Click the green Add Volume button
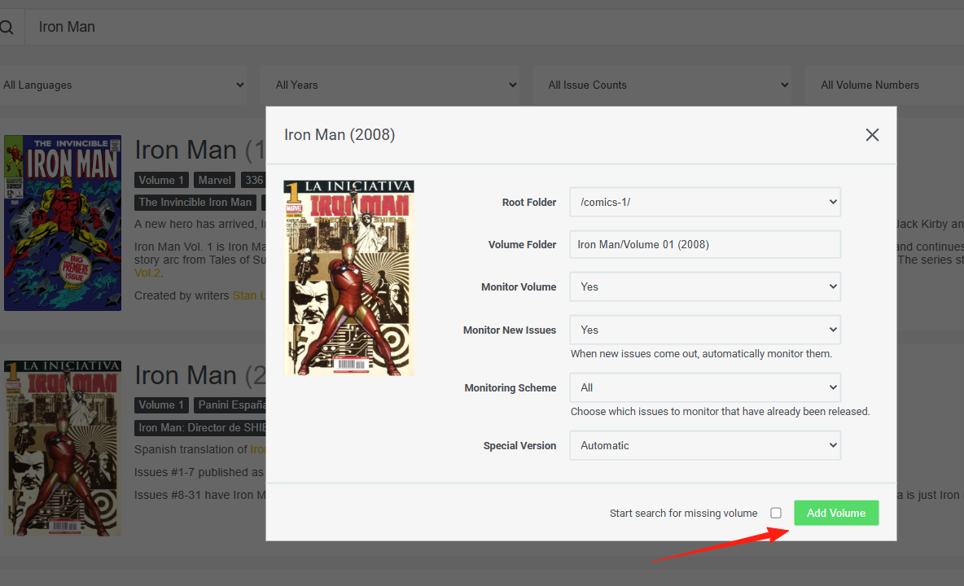 point(836,513)
